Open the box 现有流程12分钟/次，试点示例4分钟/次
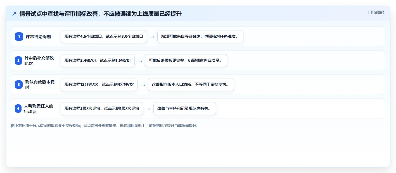Screen dimensions: 396x173 click(x=99, y=85)
